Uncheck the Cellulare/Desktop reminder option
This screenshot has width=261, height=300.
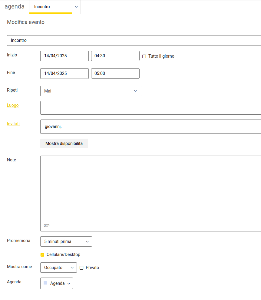tap(42, 255)
